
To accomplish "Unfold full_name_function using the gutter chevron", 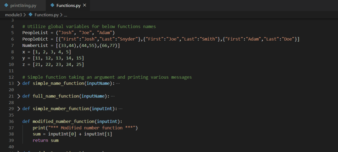I will pyautogui.click(x=19, y=96).
